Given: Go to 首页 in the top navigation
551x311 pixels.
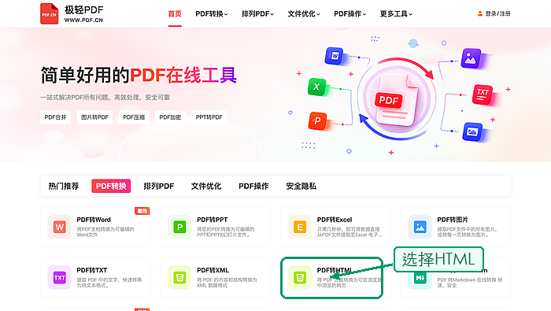Looking at the screenshot, I should click(x=175, y=13).
